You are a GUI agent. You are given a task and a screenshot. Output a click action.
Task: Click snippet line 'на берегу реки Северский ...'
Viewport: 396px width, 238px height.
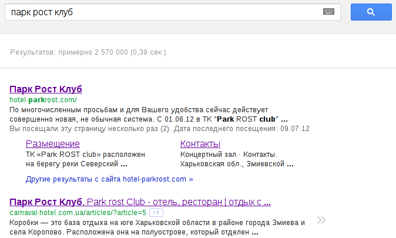(x=76, y=164)
